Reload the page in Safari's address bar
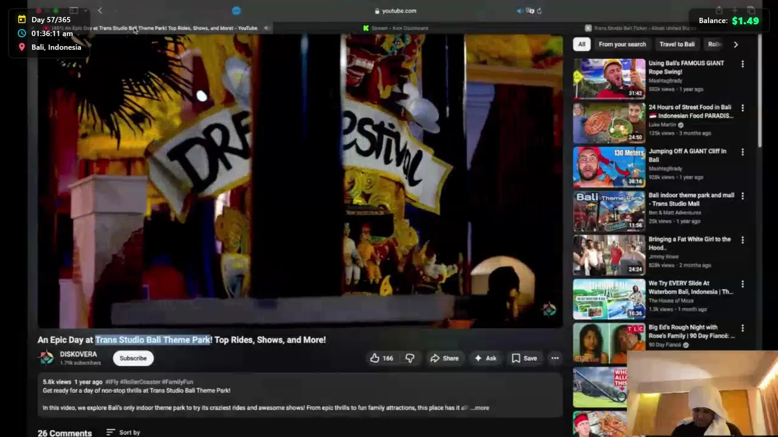Viewport: 778px width, 437px height. (539, 10)
